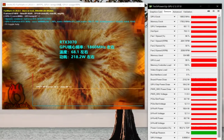Expand the Fan 1 Speed (RPM) dropdown

[174, 41]
